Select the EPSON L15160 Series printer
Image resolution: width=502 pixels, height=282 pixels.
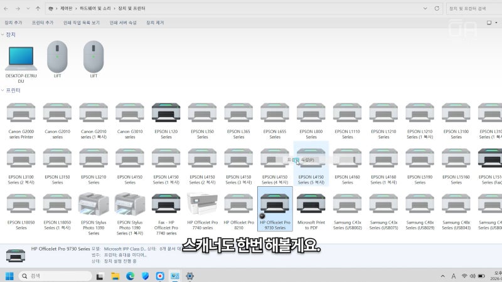click(x=456, y=166)
